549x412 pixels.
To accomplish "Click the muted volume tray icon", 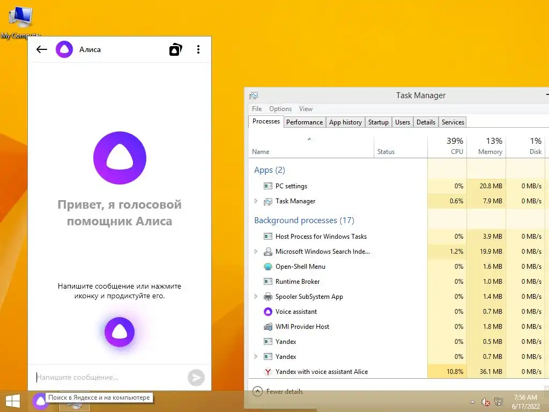I will [x=485, y=402].
